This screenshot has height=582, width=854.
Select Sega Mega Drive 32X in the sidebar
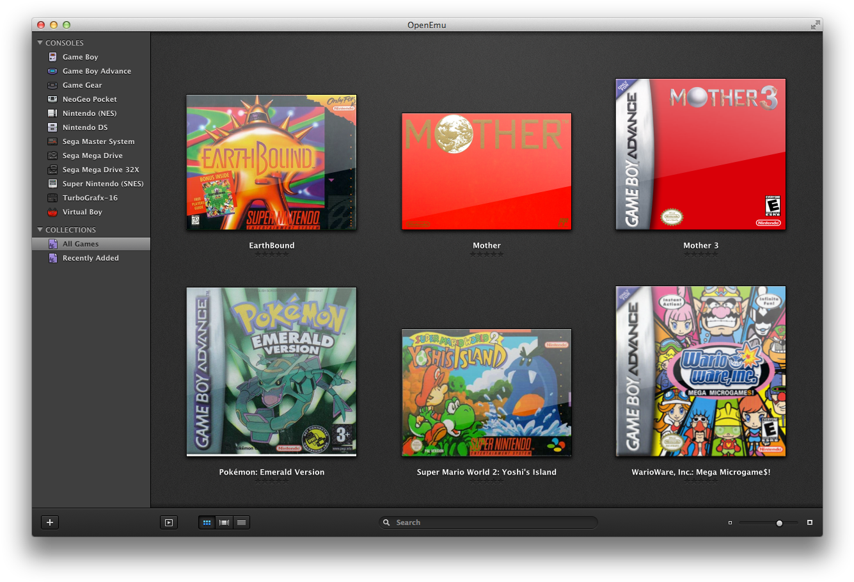tap(91, 170)
